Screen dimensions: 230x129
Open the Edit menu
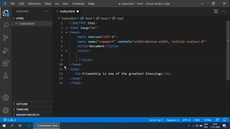pos(21,4)
